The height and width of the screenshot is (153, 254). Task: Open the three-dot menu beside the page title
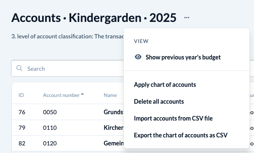click(187, 18)
